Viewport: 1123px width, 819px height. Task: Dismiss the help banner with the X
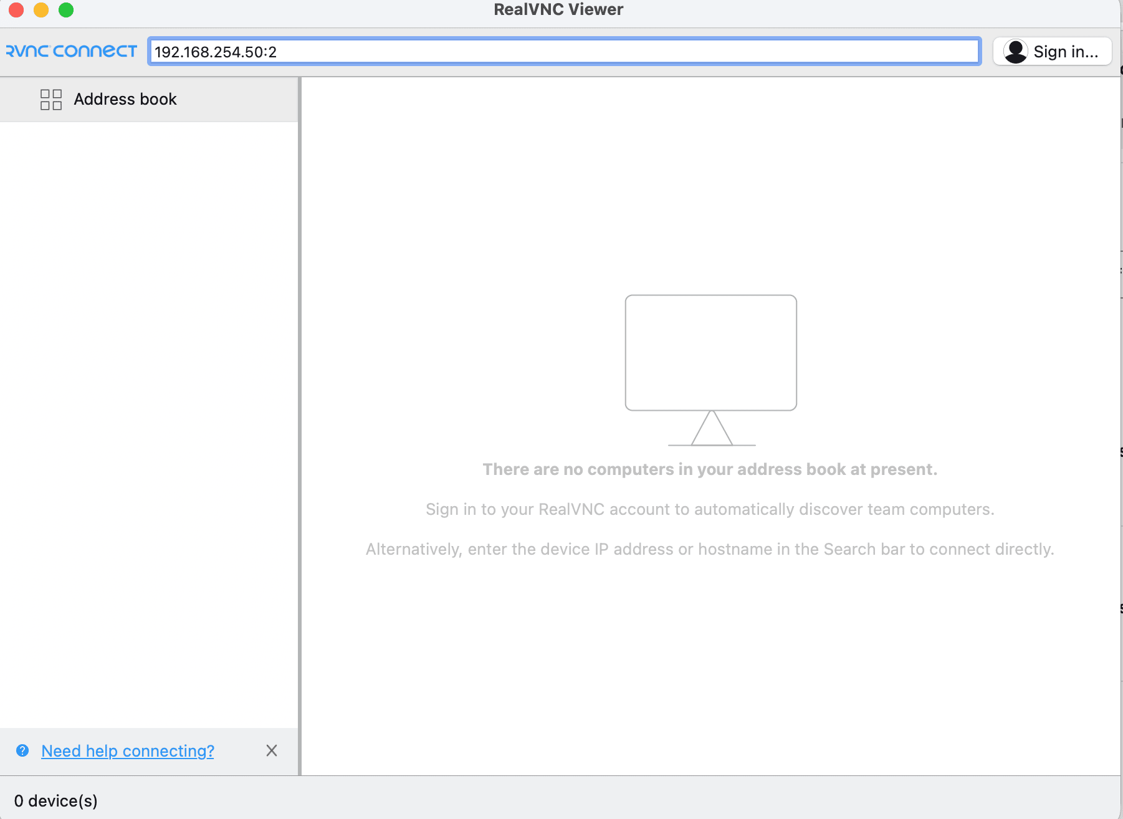[271, 750]
